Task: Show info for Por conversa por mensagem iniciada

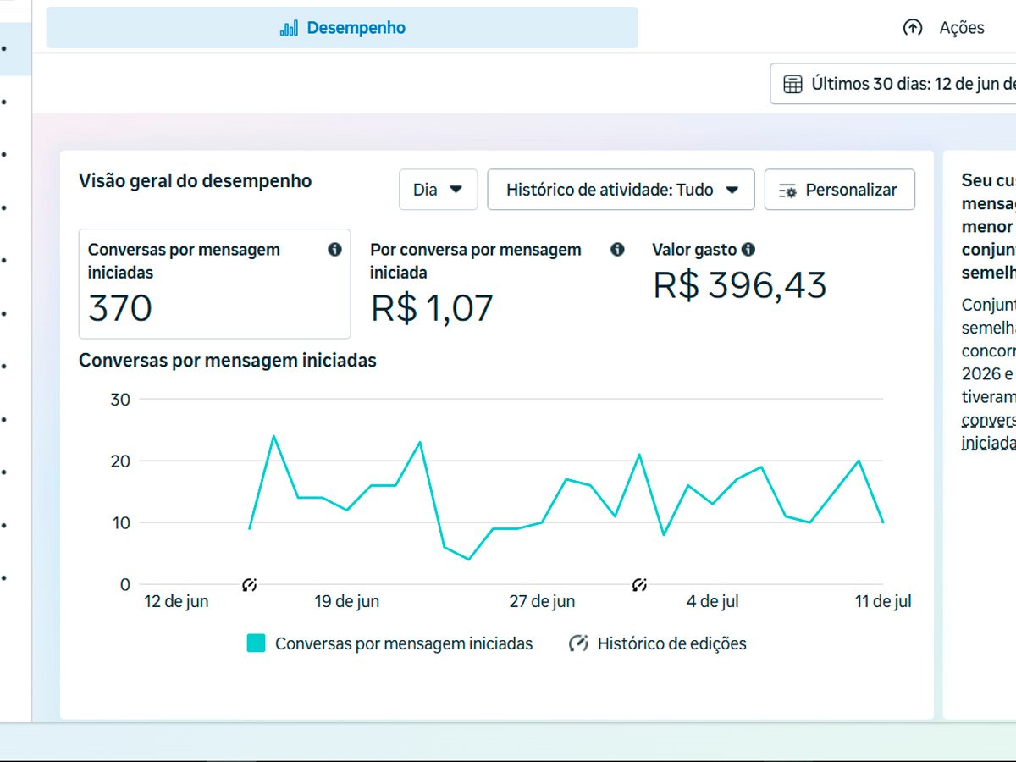Action: [617, 250]
